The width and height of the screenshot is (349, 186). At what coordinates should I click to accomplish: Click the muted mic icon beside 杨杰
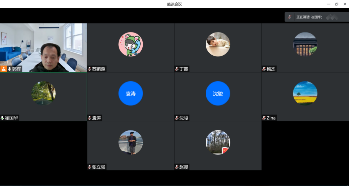264,69
